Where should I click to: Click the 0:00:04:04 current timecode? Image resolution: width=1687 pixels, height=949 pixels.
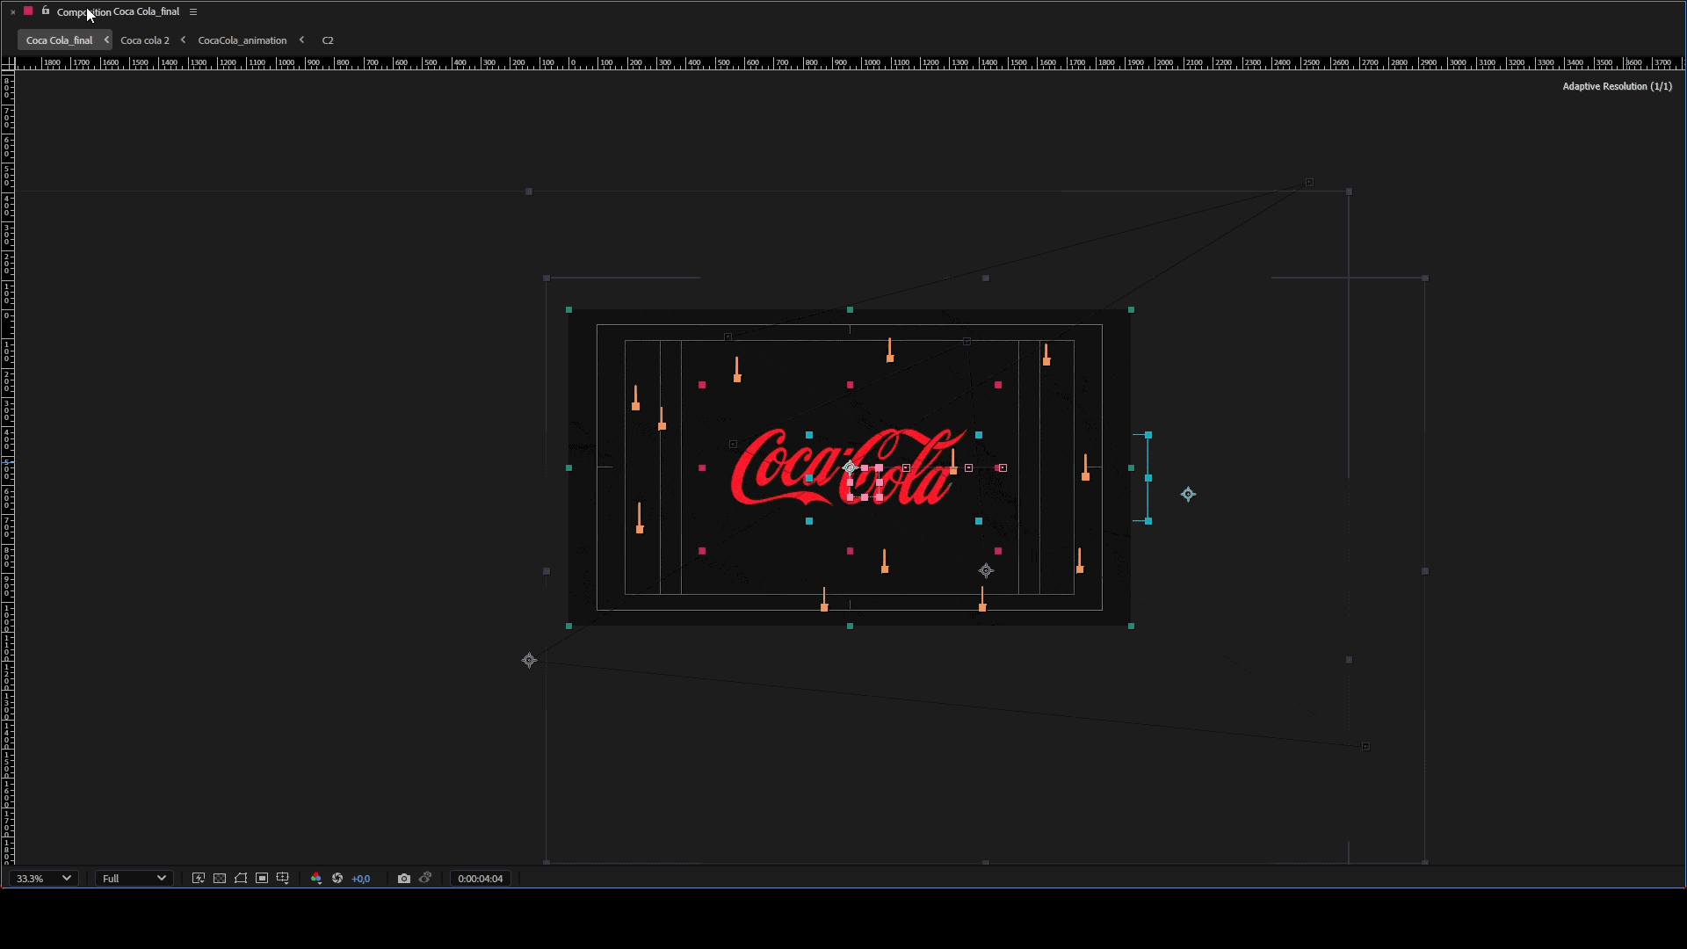tap(481, 879)
